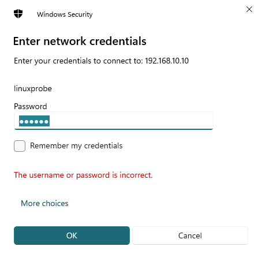Image resolution: width=262 pixels, height=258 pixels.
Task: Dismiss the prompt with Cancel
Action: (x=190, y=235)
